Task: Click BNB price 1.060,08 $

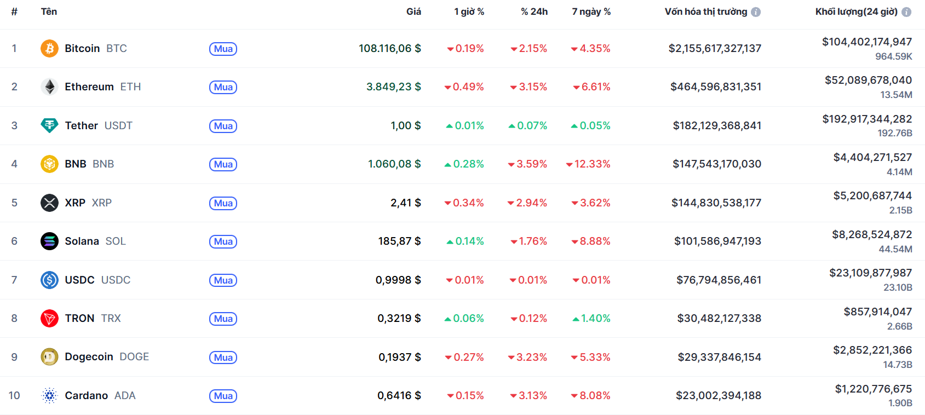Action: click(x=394, y=164)
